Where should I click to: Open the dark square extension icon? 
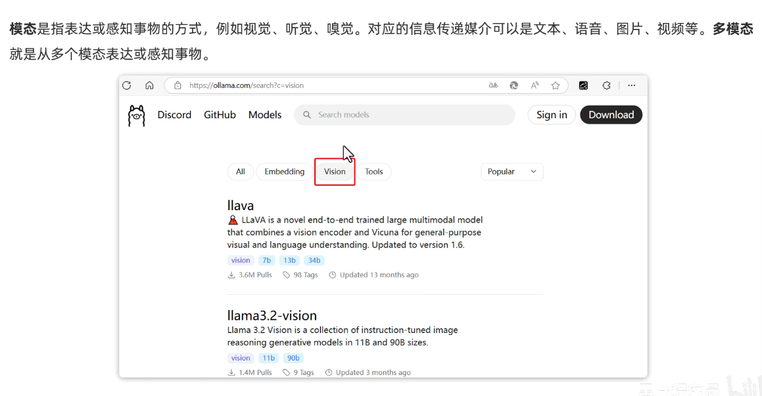point(584,85)
